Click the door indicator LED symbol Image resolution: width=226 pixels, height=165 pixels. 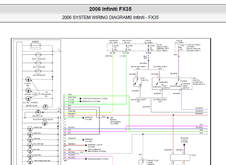coord(30,156)
